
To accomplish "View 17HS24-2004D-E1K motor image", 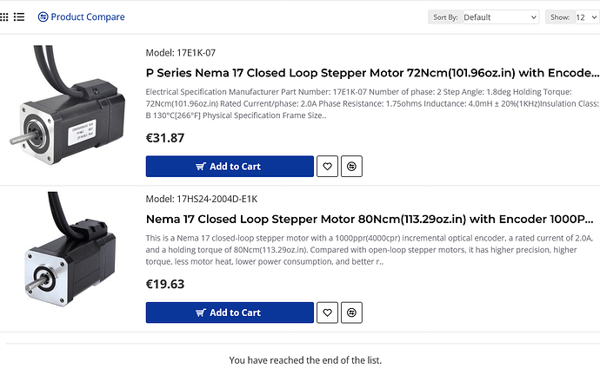I will pos(70,249).
